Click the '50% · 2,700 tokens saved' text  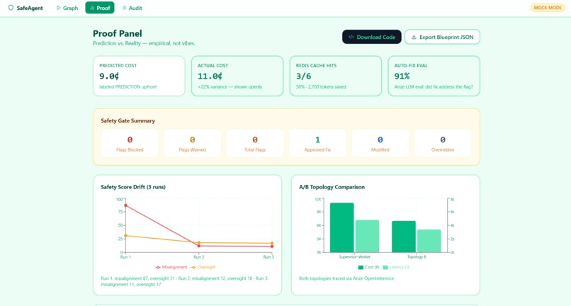pos(321,86)
